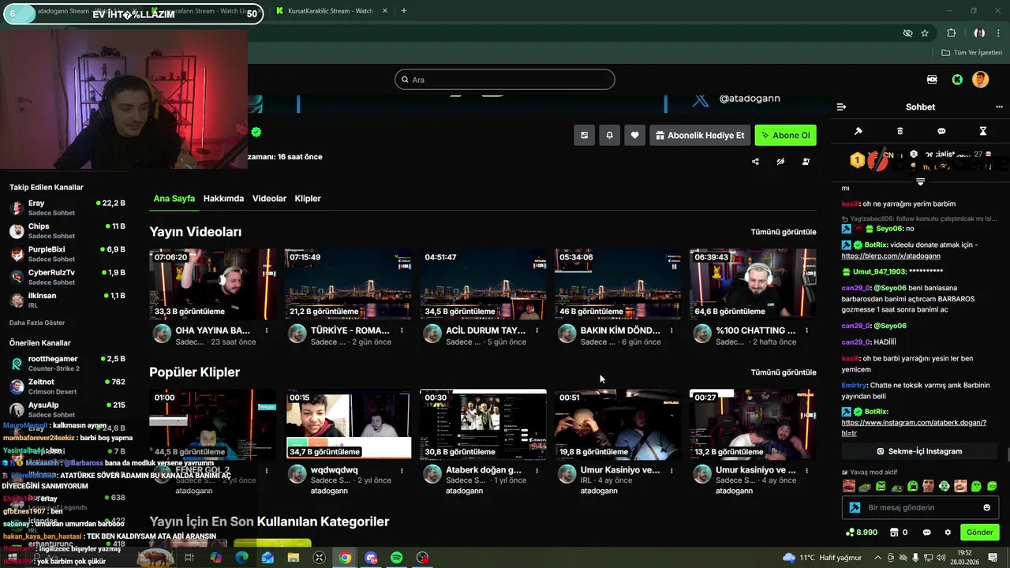This screenshot has height=568, width=1010.
Task: Click the notification bell icon
Action: click(609, 135)
